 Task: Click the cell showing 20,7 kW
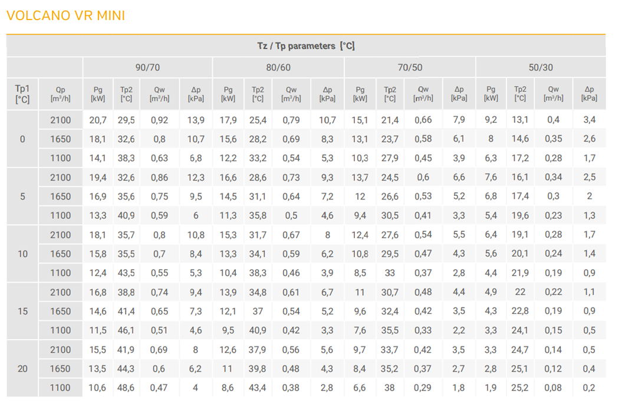[x=98, y=120]
